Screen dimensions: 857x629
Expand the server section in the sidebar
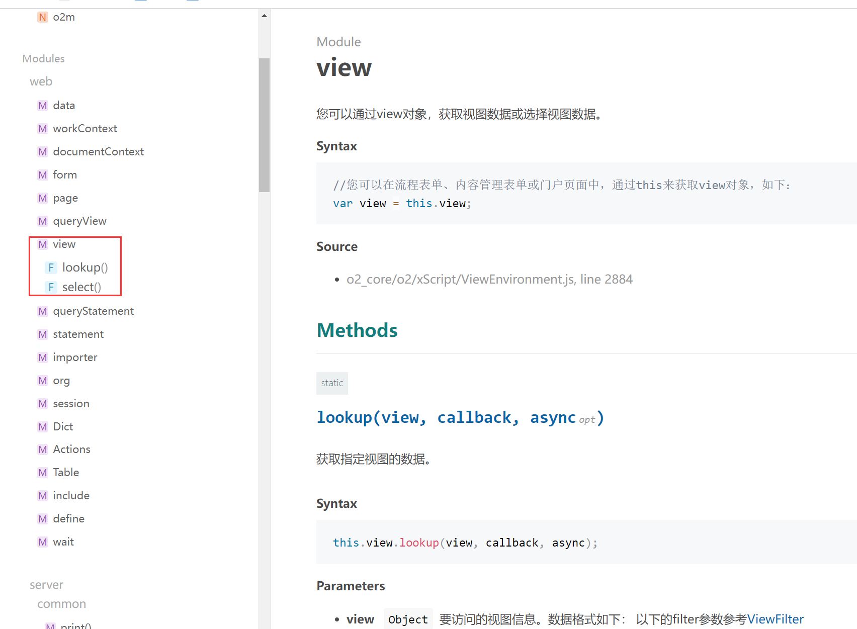(46, 584)
